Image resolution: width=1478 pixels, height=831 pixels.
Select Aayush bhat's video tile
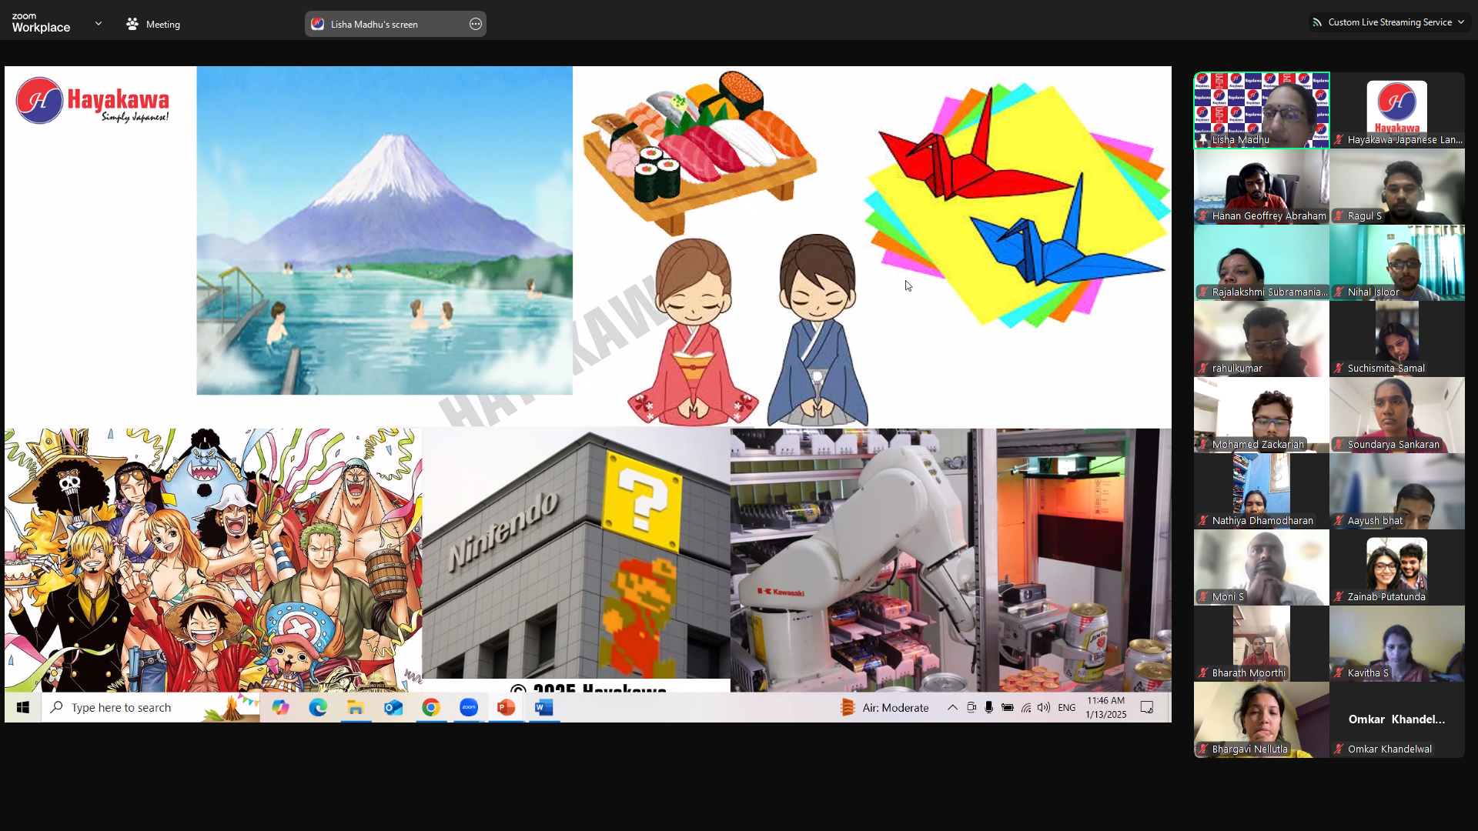(1397, 491)
